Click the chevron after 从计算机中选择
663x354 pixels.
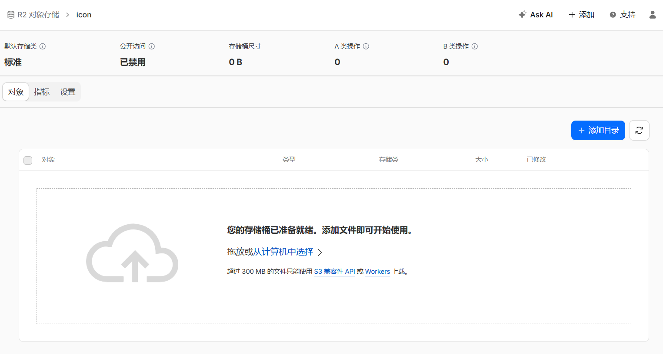[x=320, y=252]
